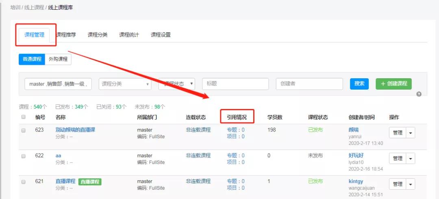This screenshot has width=439, height=199.
Task: Click the 学员数 column header
Action: 275,117
